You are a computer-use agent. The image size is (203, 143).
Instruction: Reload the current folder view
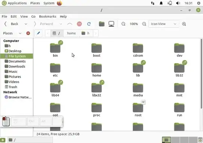click(x=89, y=24)
